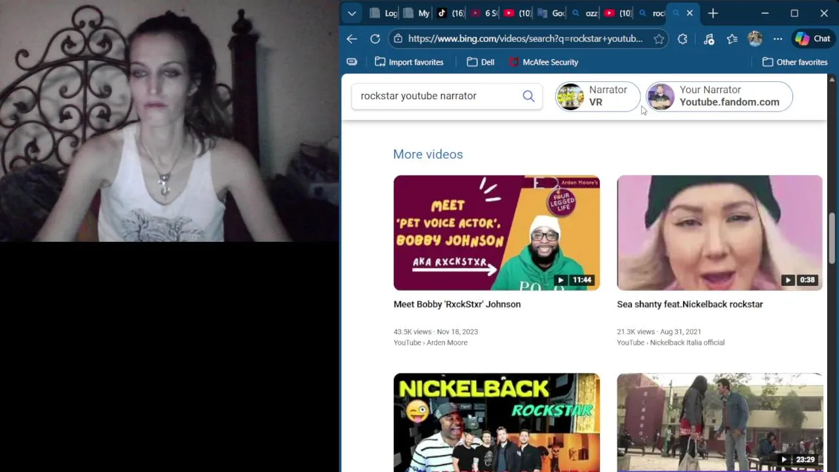The image size is (839, 472).
Task: Expand Other favorites folder
Action: [794, 62]
